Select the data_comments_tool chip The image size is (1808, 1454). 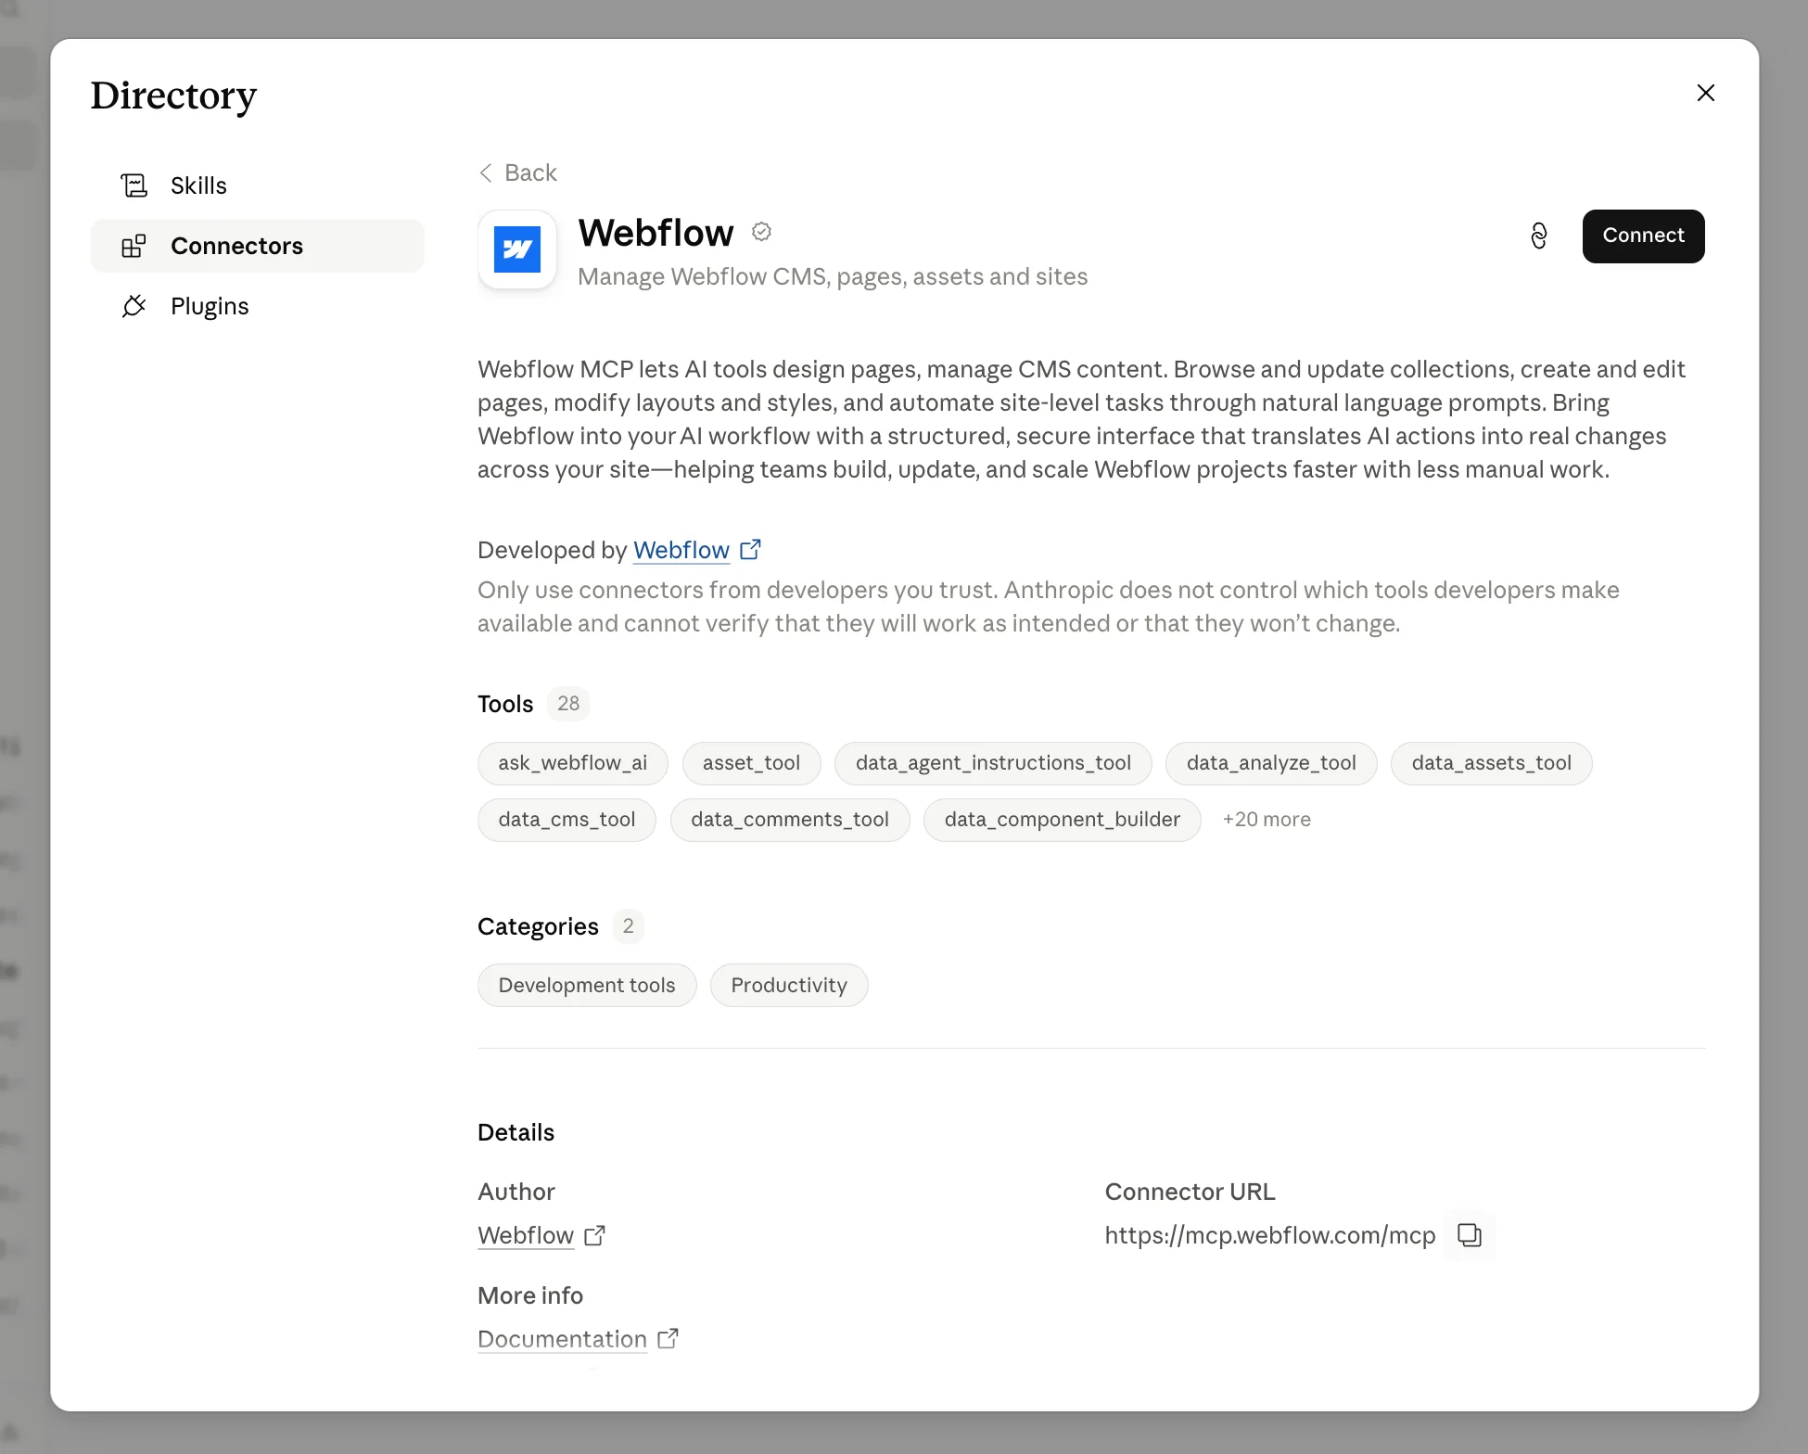[x=790, y=820]
